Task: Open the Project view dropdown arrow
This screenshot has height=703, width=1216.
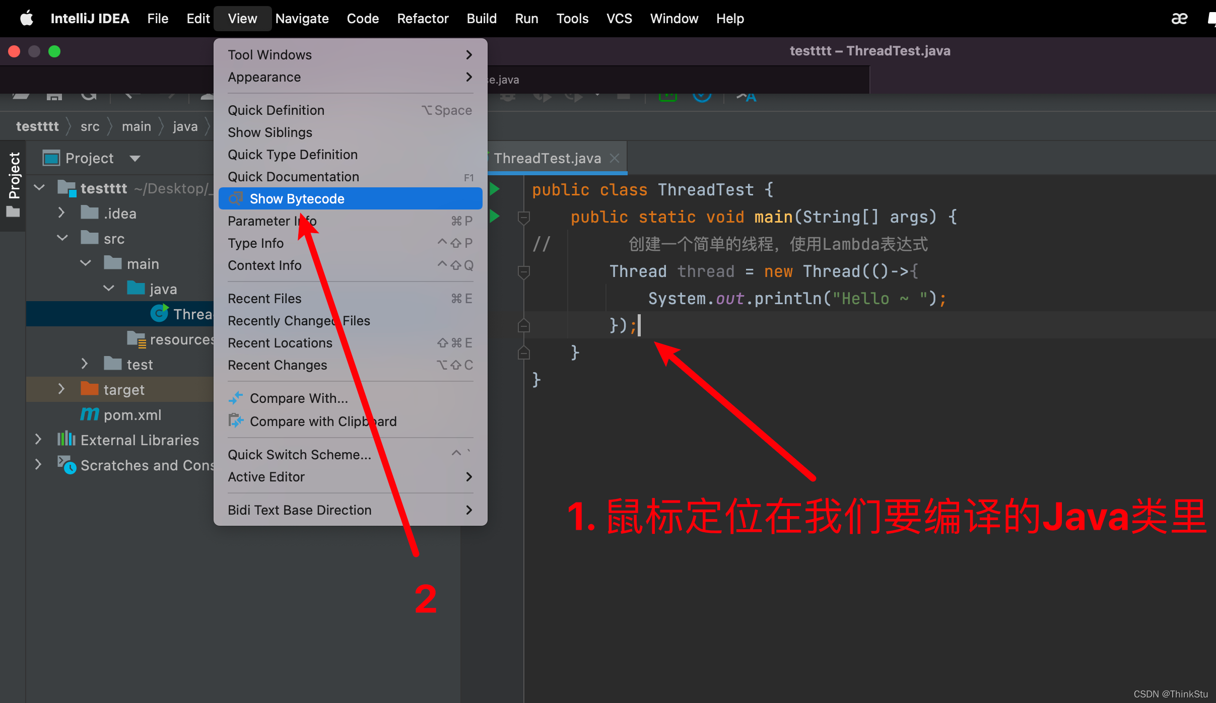Action: 134,159
